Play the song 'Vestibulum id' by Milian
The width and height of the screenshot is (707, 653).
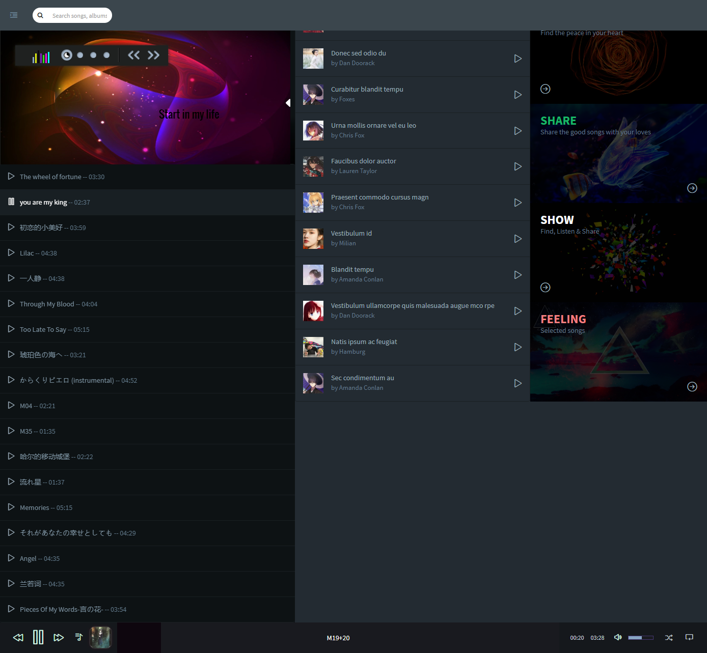[x=518, y=239]
